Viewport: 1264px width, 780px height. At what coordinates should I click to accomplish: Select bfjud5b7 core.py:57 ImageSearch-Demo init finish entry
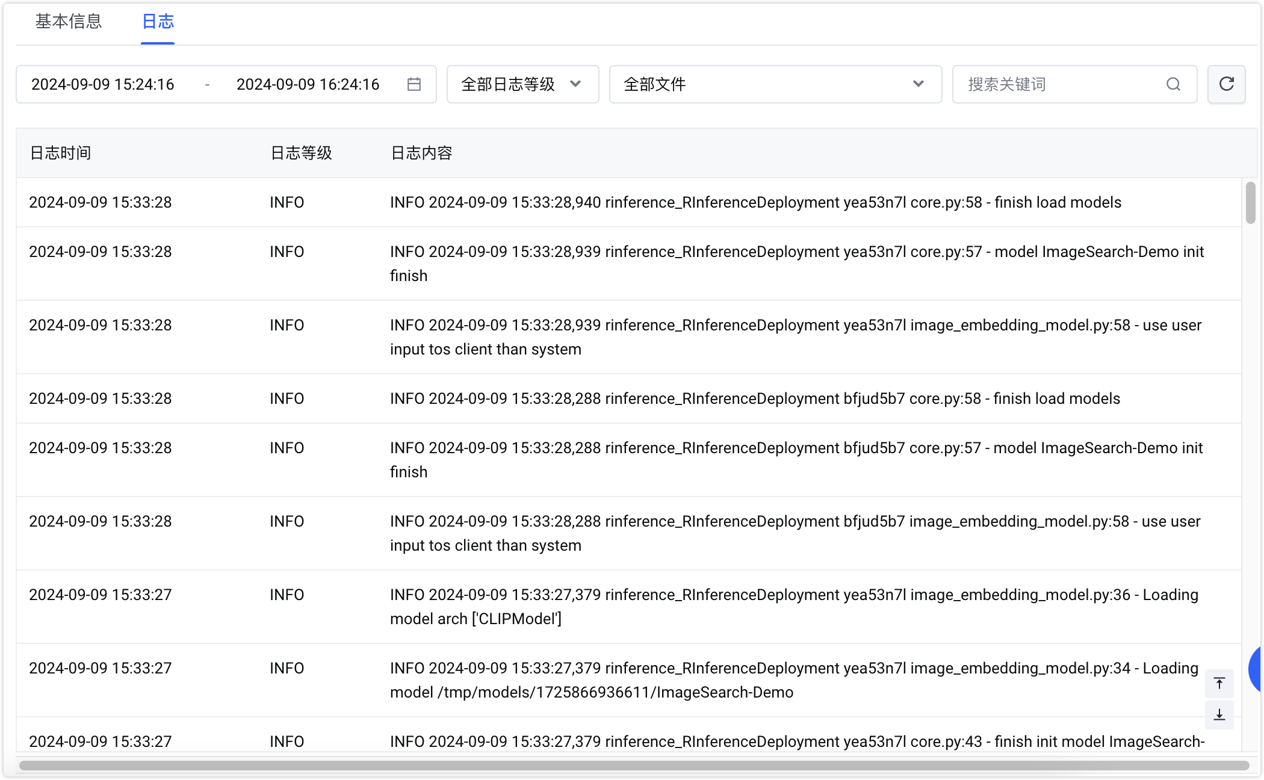coord(628,460)
